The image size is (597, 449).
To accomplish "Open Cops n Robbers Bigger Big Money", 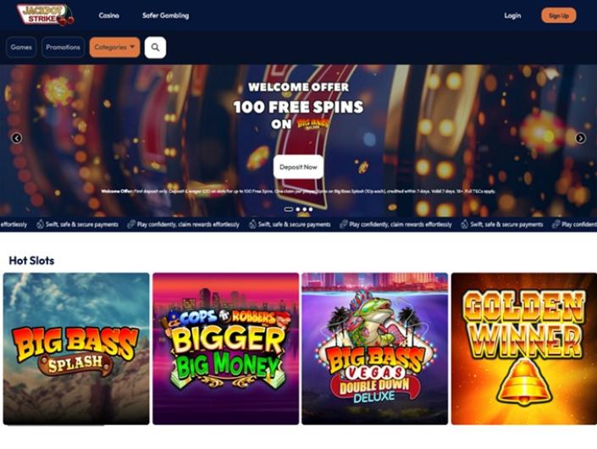I will point(226,348).
